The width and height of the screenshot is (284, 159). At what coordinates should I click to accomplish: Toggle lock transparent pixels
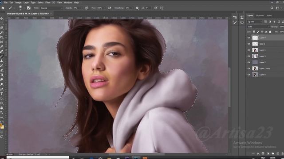[254, 32]
